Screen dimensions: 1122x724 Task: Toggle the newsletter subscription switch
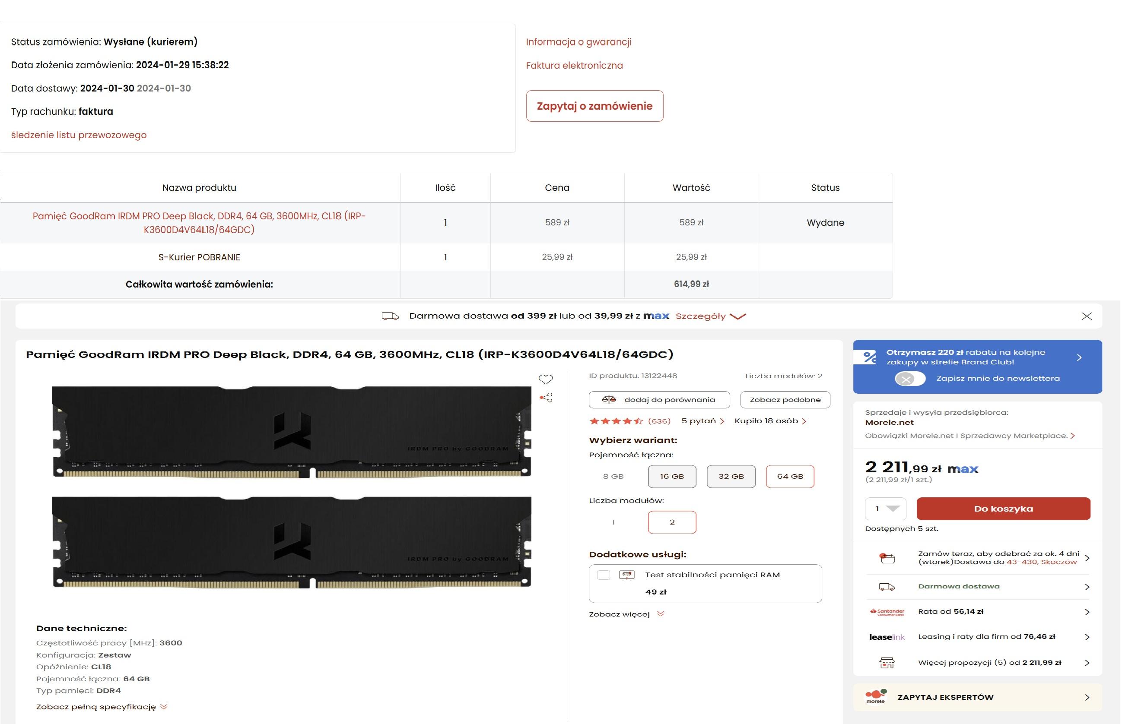(x=909, y=379)
